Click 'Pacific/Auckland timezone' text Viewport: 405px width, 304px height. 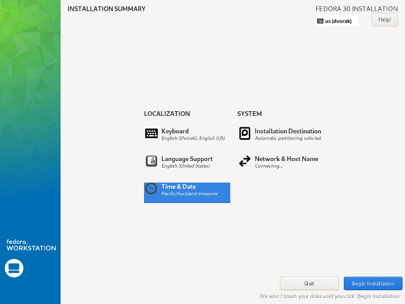coord(190,193)
